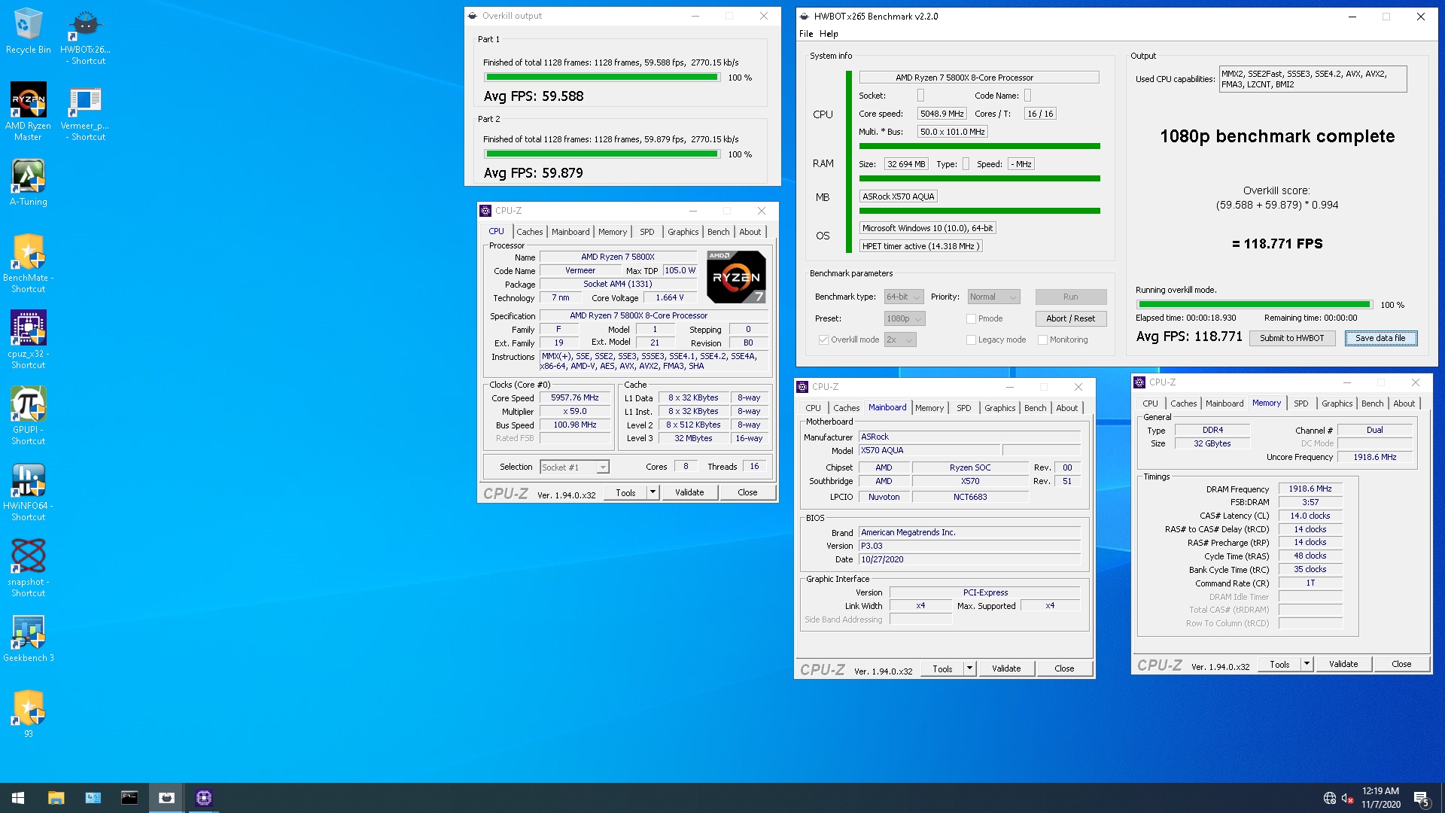Click Validate in CPU-Z CPU window
The height and width of the screenshot is (813, 1445).
pos(689,492)
